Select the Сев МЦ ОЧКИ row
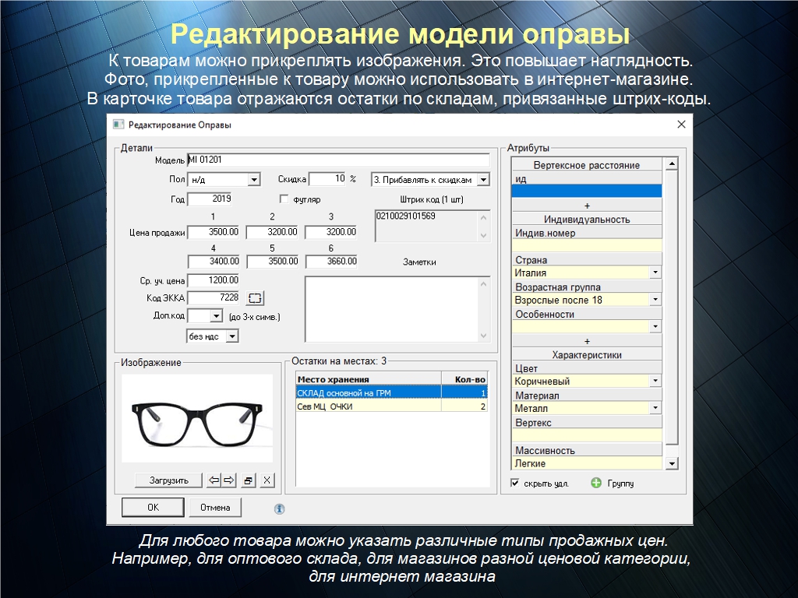This screenshot has width=798, height=598. tap(368, 406)
